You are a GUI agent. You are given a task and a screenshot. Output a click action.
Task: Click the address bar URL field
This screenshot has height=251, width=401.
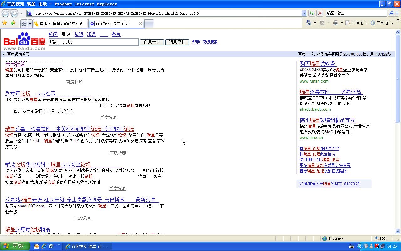(x=167, y=13)
